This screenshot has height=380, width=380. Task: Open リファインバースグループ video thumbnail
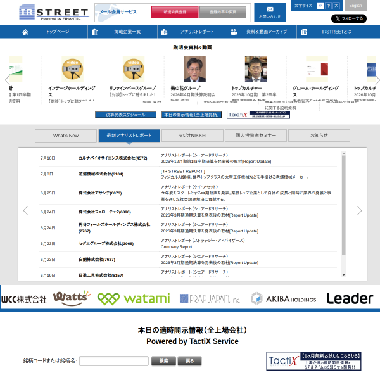pyautogui.click(x=134, y=69)
